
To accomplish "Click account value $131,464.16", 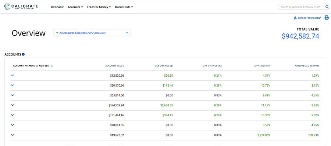I will pos(116,115).
